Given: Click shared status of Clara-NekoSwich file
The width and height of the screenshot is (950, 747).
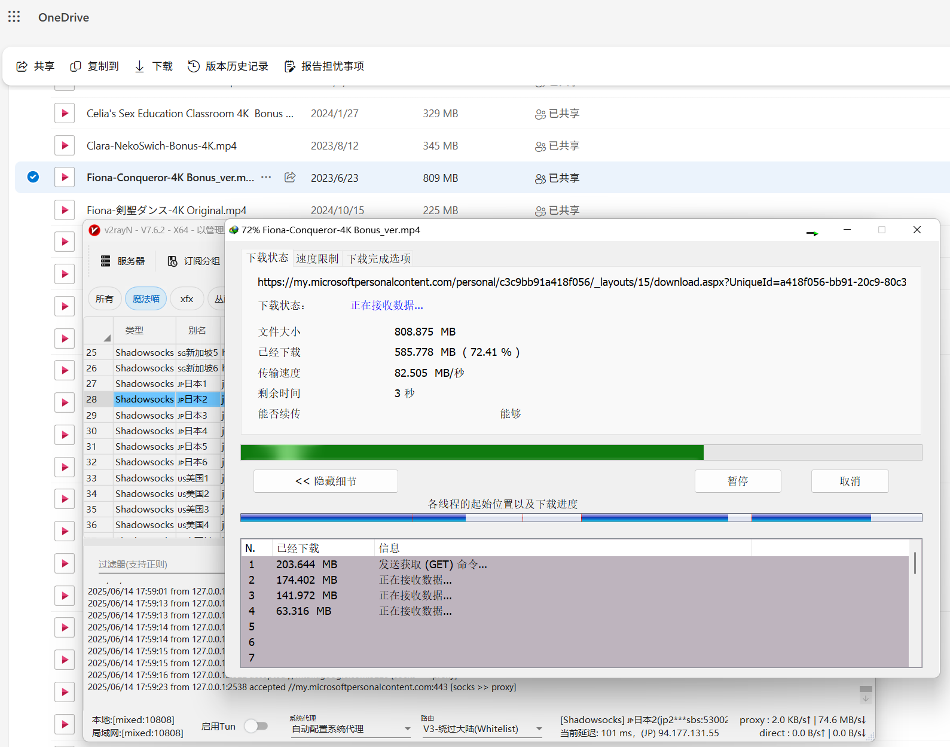Looking at the screenshot, I should [557, 146].
